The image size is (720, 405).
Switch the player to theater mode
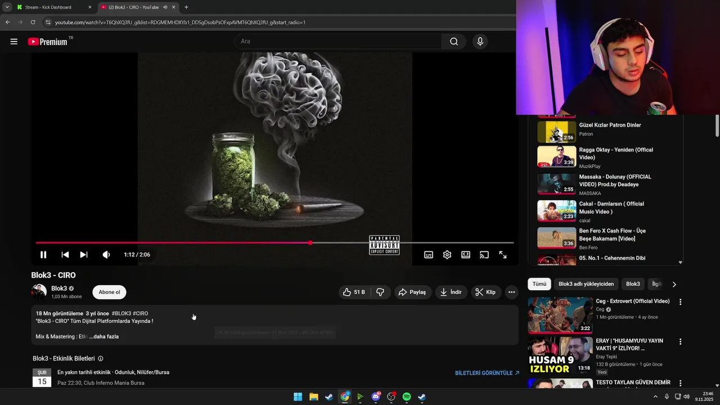[x=466, y=255]
